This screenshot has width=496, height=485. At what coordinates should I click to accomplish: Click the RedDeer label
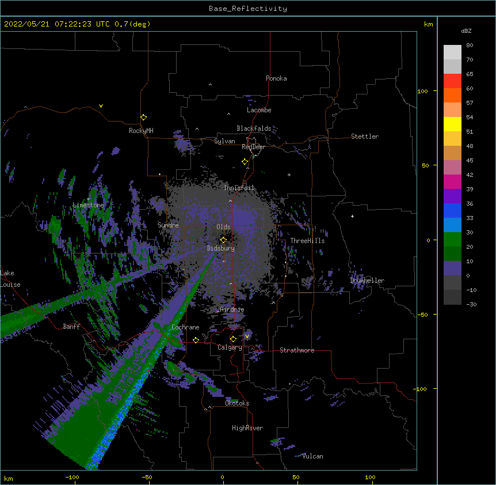[253, 147]
